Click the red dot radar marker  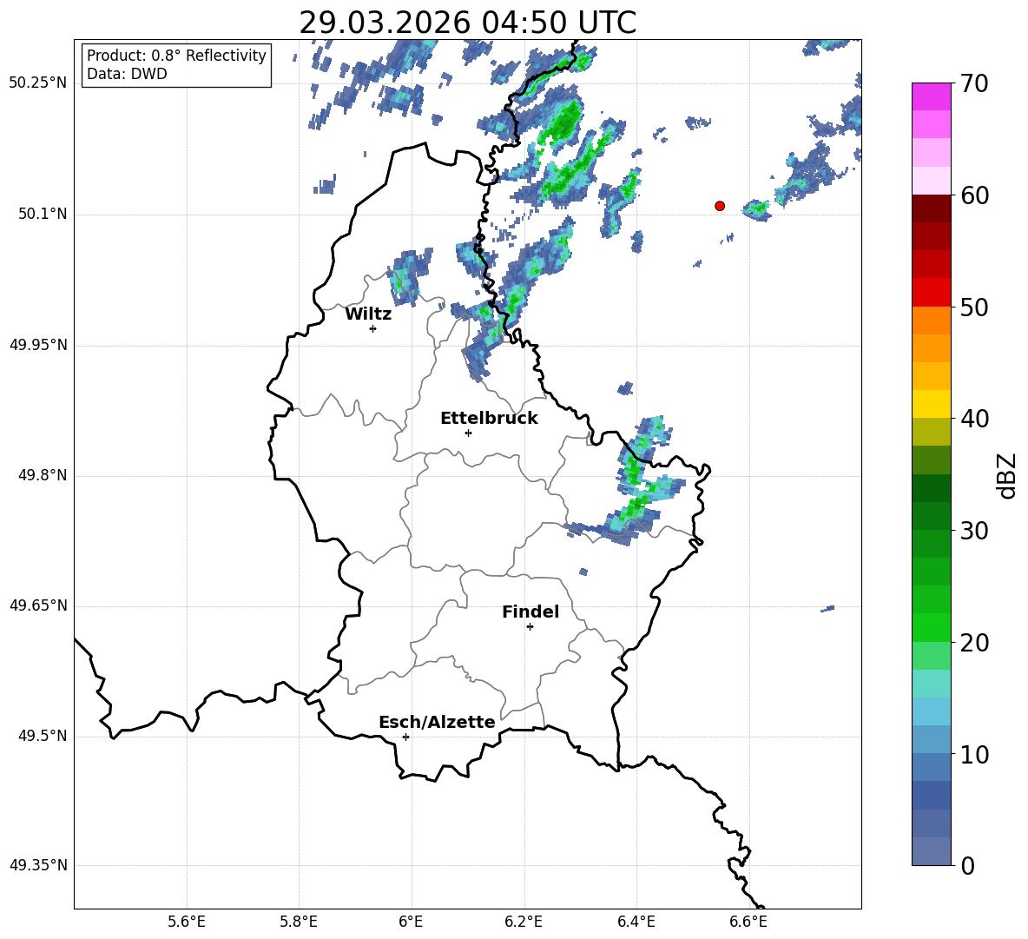click(x=720, y=206)
